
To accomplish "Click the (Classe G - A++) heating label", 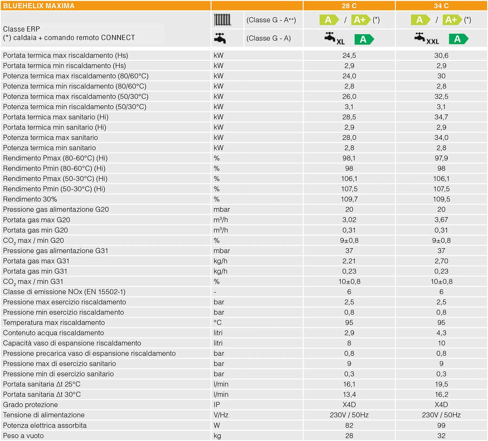I will 271,20.
